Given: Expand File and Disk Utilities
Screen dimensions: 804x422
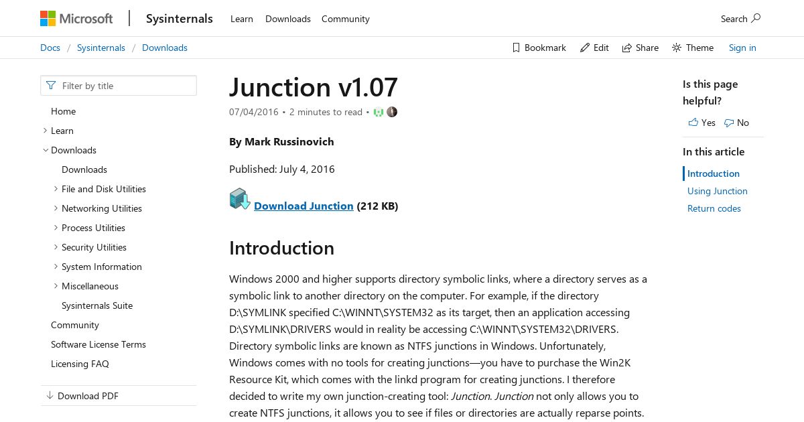Looking at the screenshot, I should tap(56, 189).
